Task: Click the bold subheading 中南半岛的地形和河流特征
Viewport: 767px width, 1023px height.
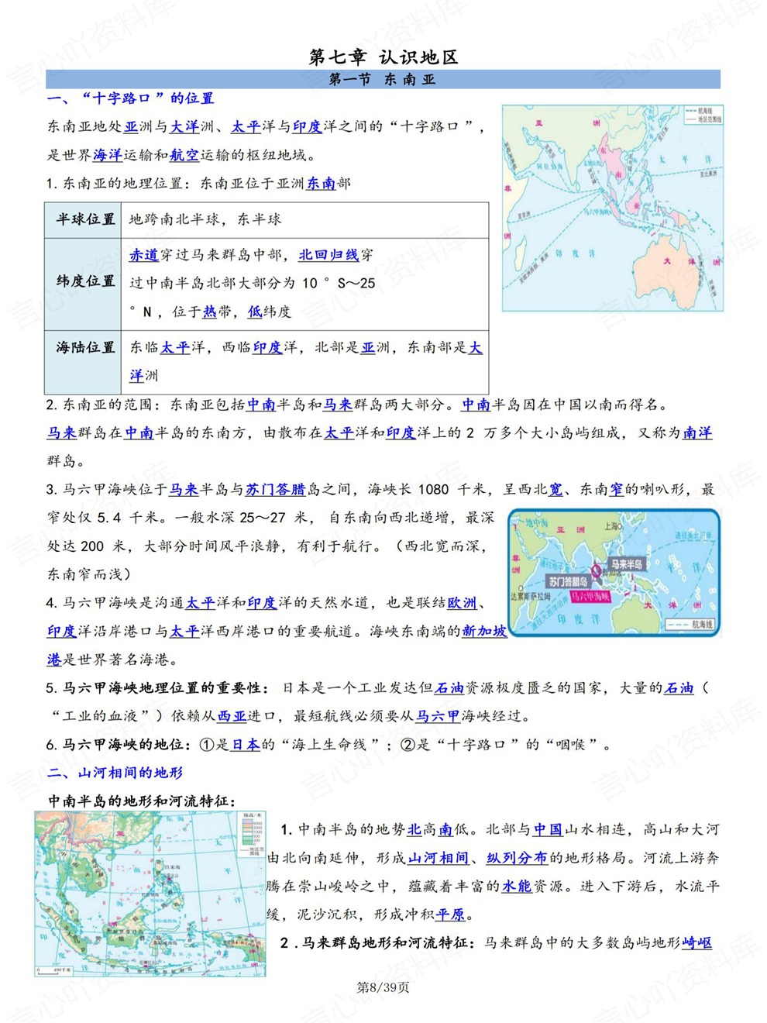Action: click(143, 801)
